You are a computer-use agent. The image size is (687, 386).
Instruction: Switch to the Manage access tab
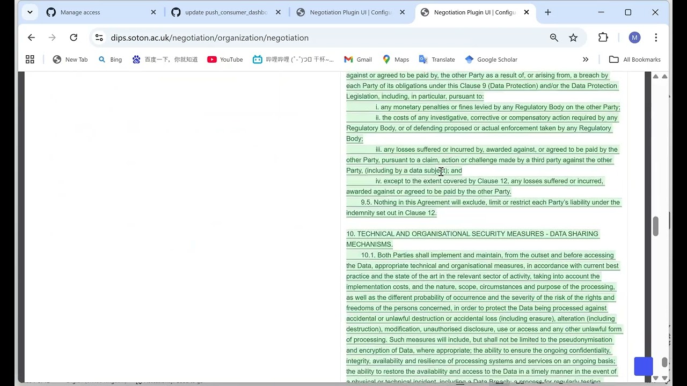(x=102, y=12)
